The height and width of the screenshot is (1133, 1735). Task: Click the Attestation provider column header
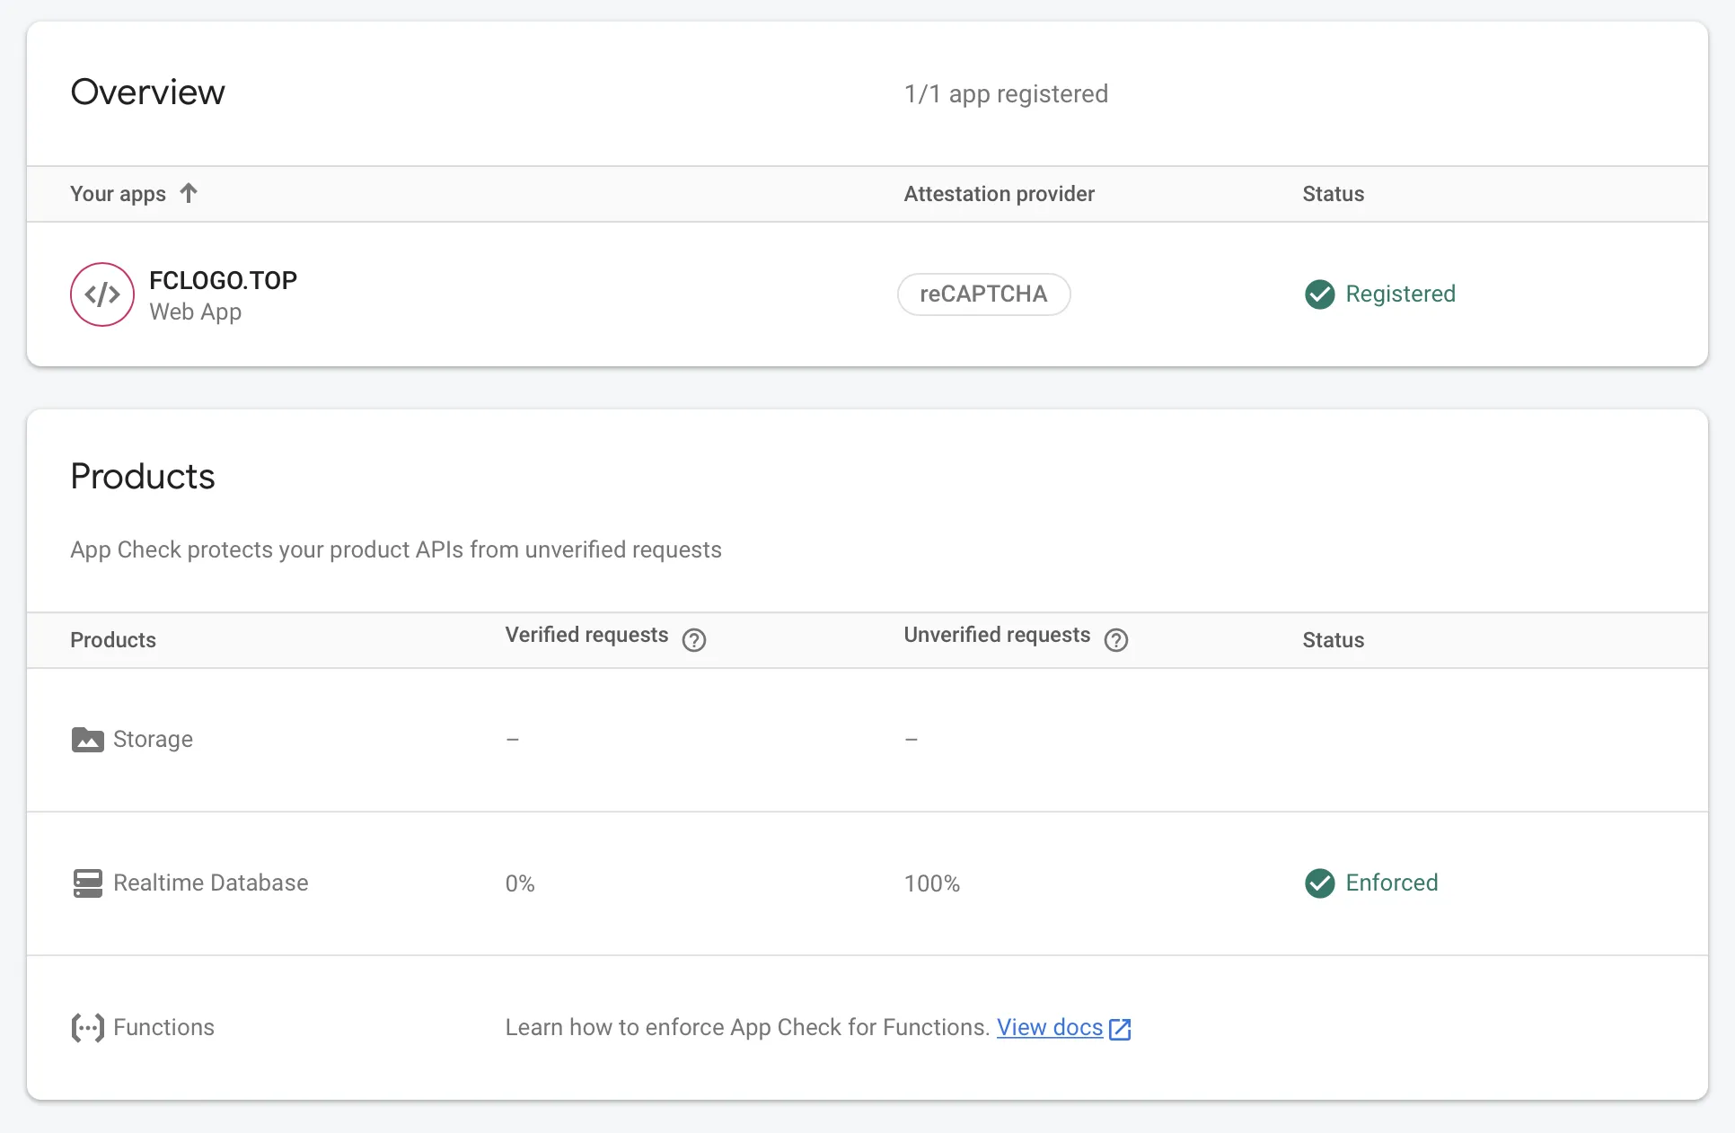(999, 194)
